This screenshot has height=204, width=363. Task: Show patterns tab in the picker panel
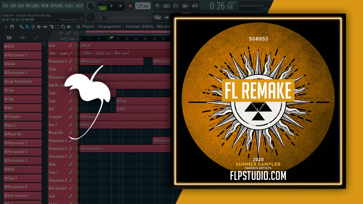tap(9, 37)
